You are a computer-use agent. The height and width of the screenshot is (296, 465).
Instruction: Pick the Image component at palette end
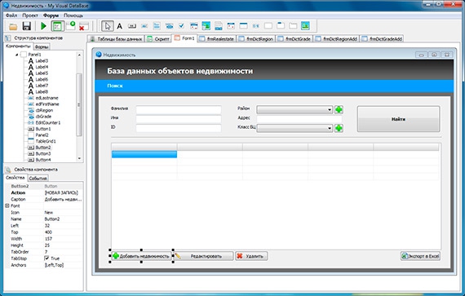click(x=305, y=26)
